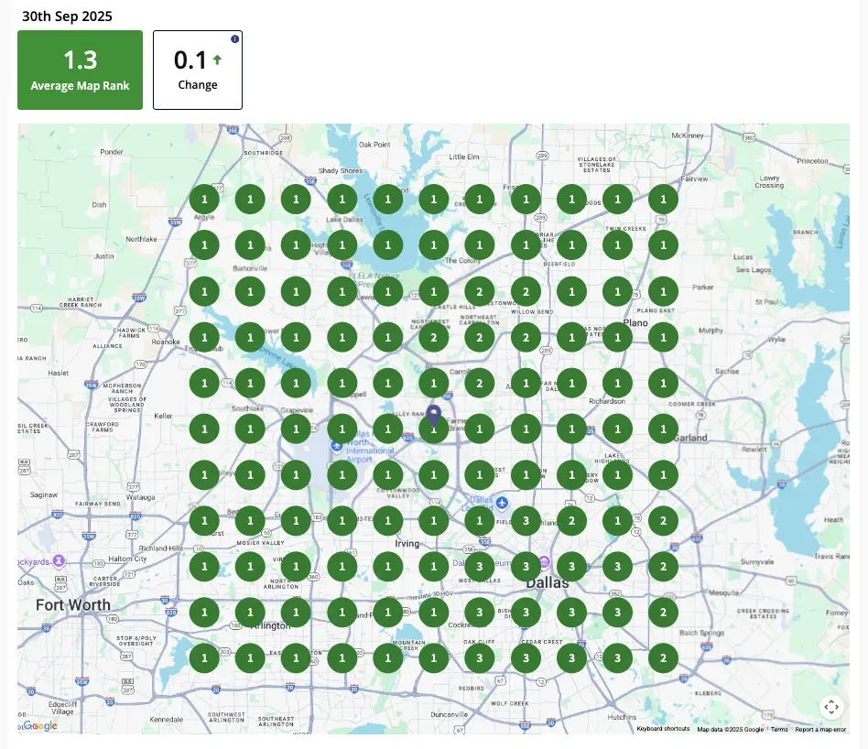Click the 'Sachse' map label
Viewport: 868px width, 749px height.
pyautogui.click(x=727, y=372)
